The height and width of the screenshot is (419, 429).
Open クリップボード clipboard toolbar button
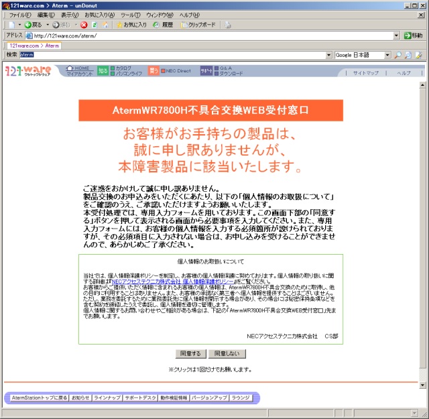click(198, 25)
